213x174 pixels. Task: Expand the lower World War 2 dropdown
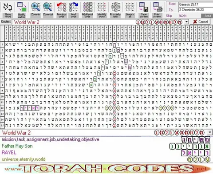click(x=210, y=132)
